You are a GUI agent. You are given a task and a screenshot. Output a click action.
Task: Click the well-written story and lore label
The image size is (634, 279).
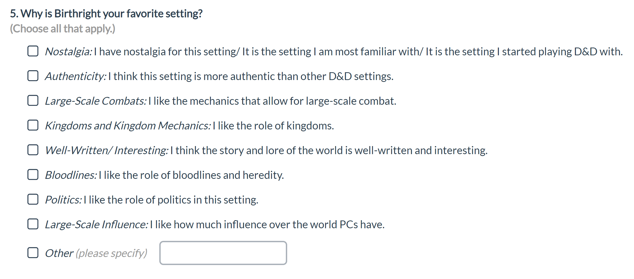(x=266, y=150)
